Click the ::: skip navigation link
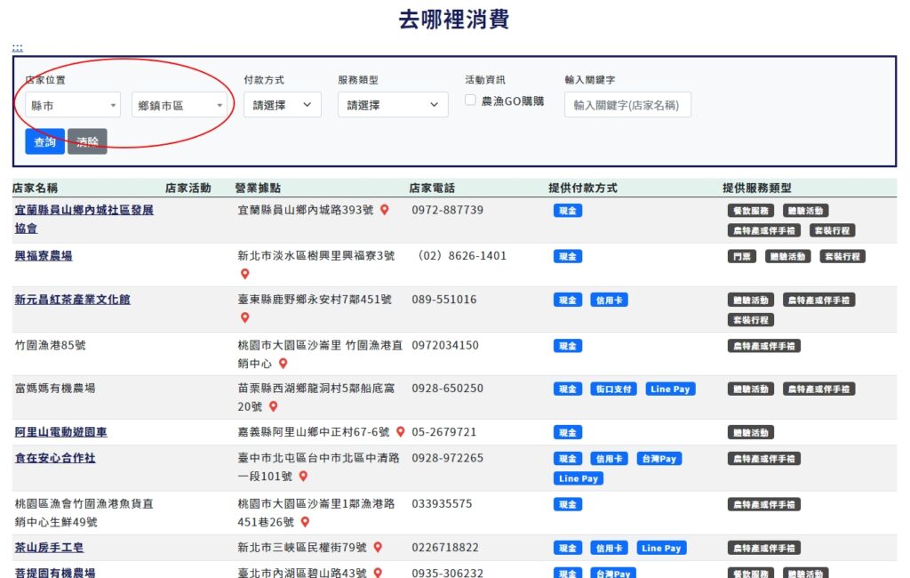Viewport: 910px width, 578px height. click(x=17, y=47)
